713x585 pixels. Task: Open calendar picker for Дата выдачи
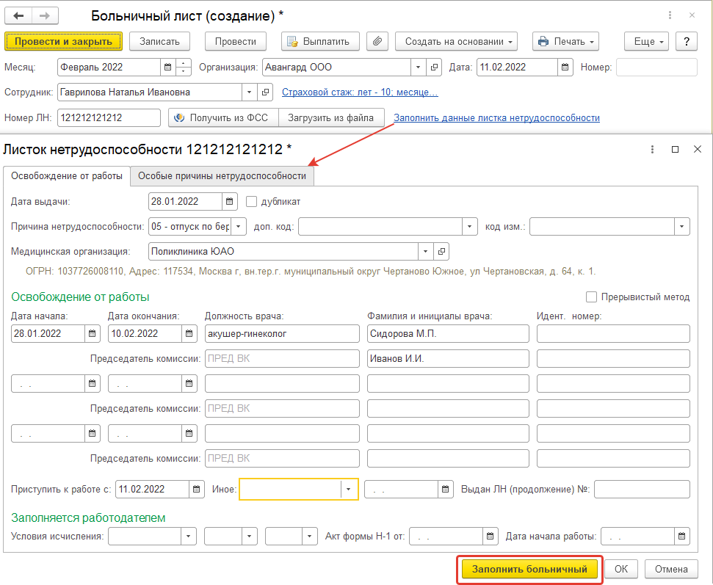tap(230, 202)
